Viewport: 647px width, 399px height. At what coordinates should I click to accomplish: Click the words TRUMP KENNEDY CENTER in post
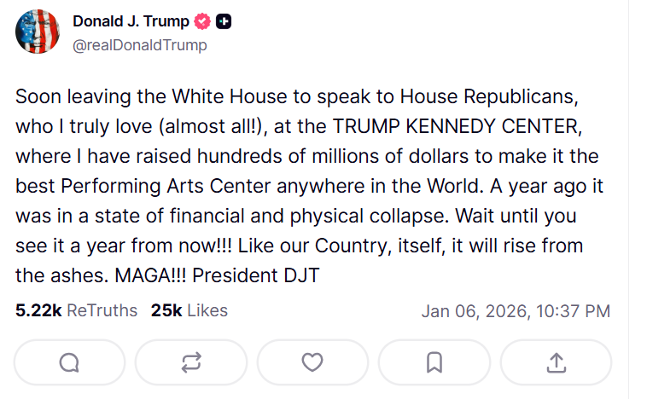tap(457, 126)
